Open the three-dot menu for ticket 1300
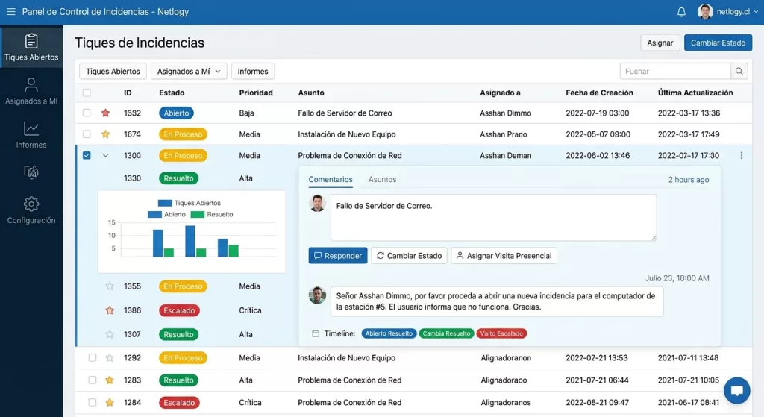Viewport: 764px width, 417px height. click(x=741, y=155)
